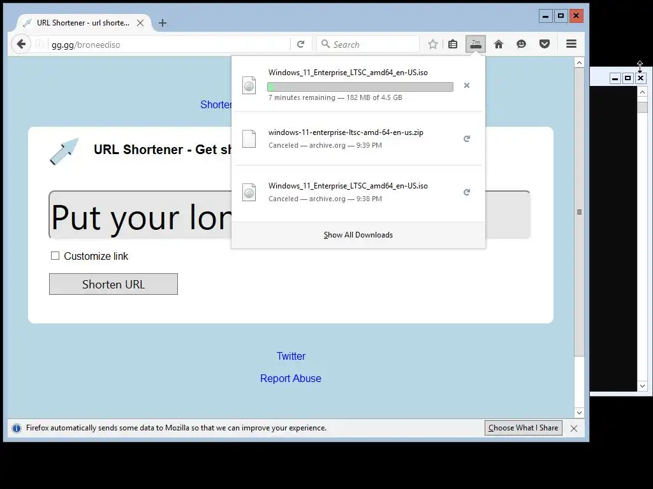Close the background window

click(x=640, y=78)
